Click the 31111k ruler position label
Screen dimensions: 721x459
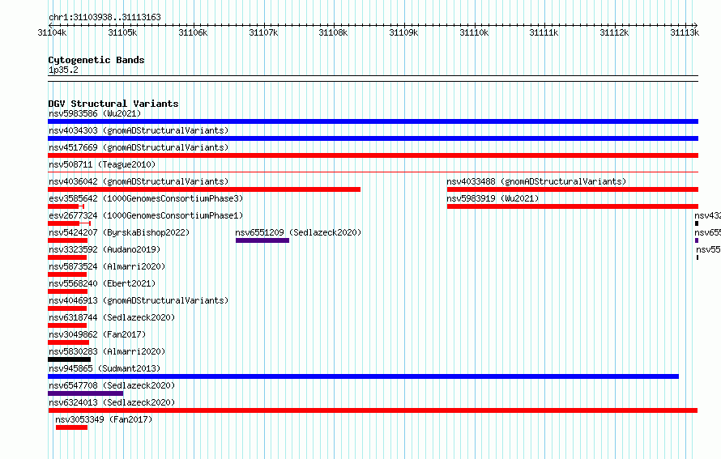544,32
